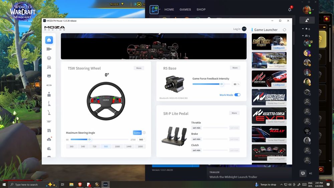Click the Game Force Feedback Intensity slider
334x188 pixels.
click(x=211, y=84)
